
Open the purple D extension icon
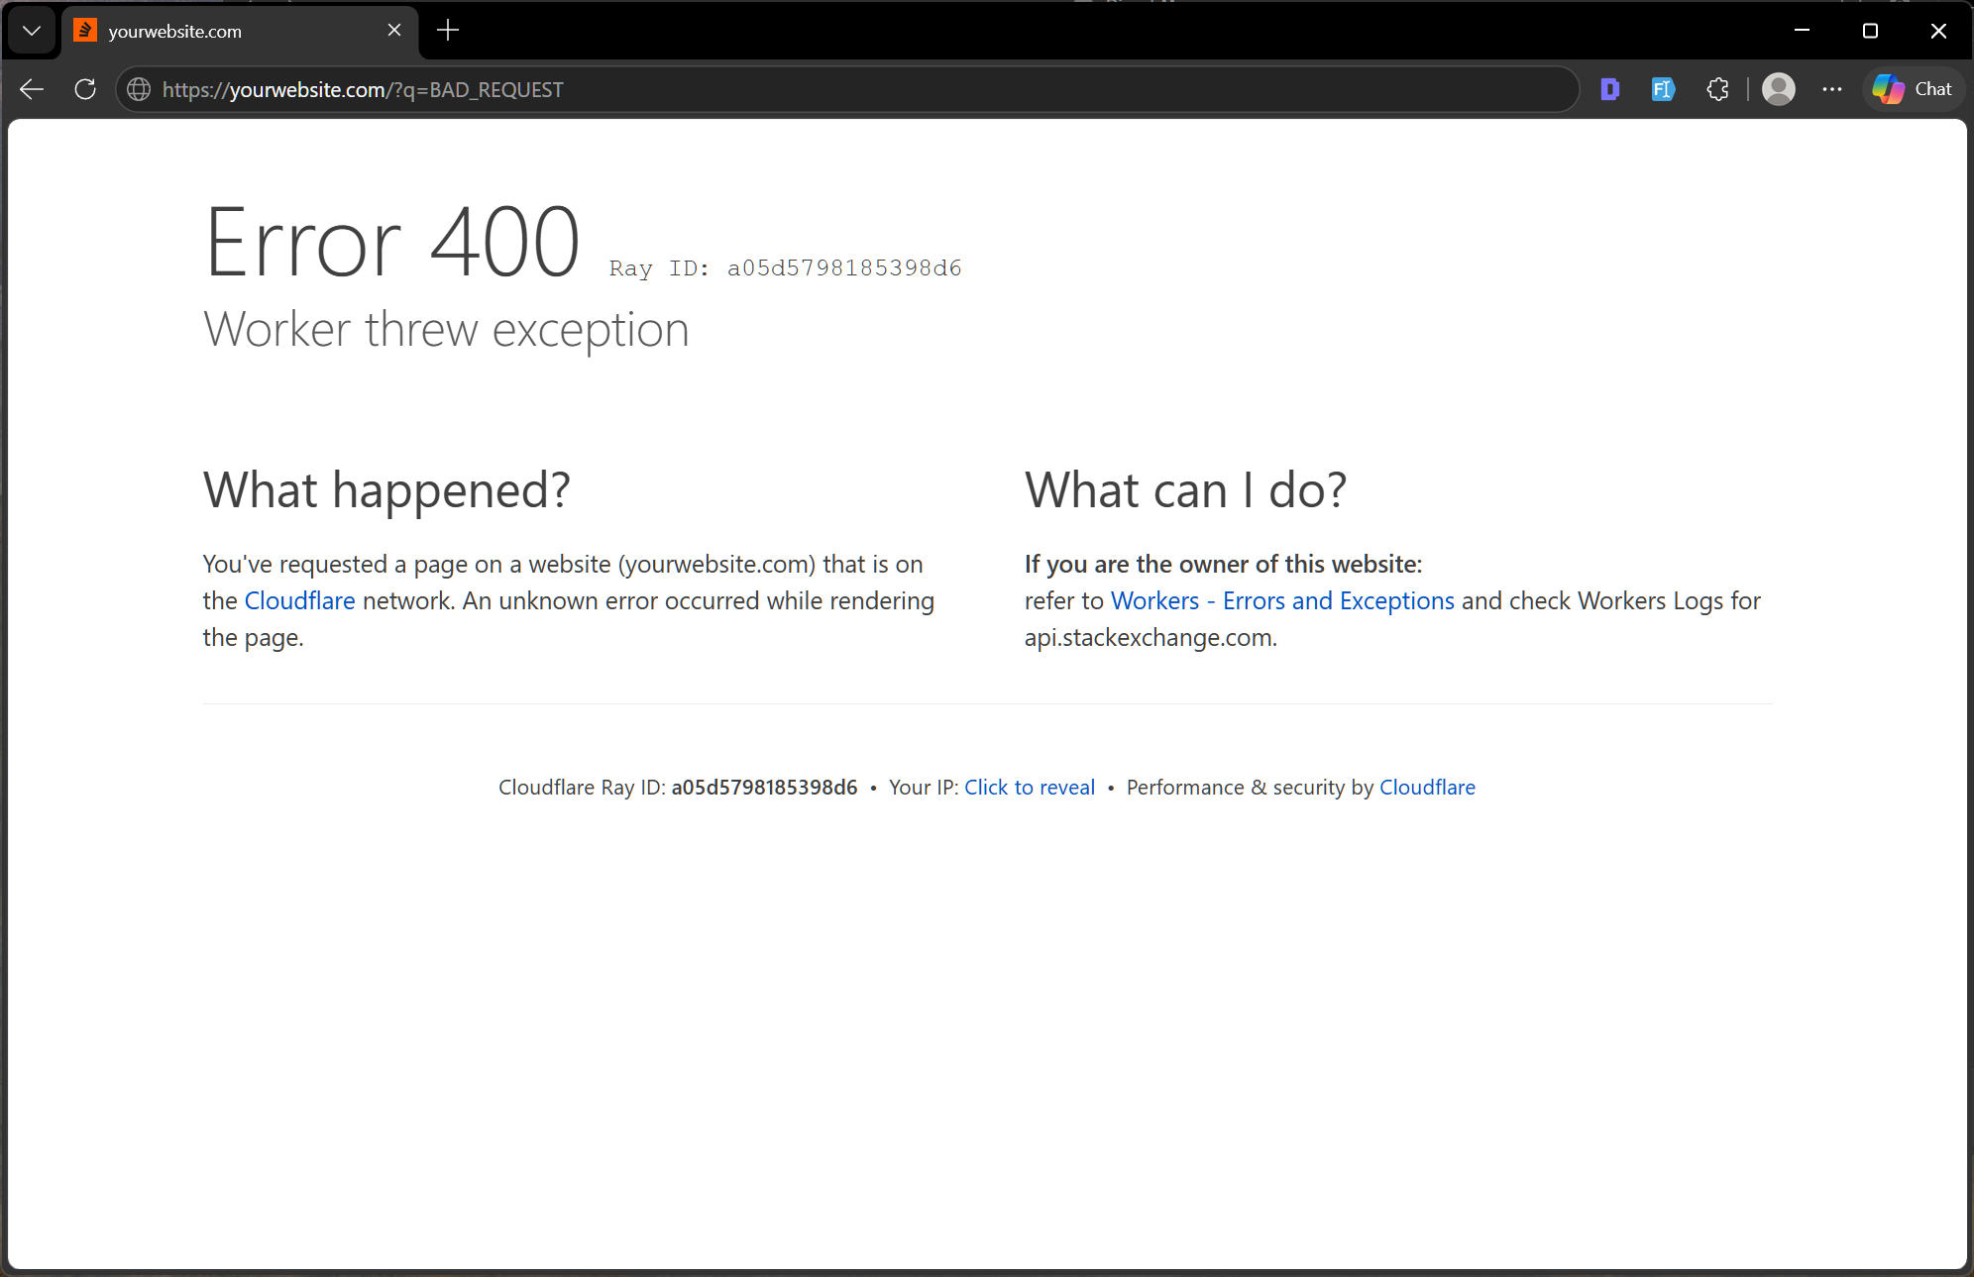tap(1609, 89)
